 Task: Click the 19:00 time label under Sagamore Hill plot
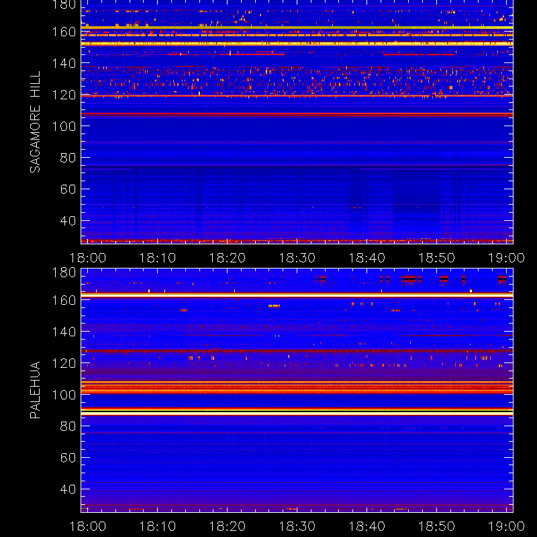506,258
